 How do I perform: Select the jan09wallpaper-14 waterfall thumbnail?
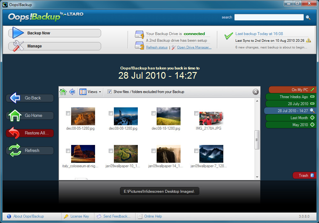168,154
